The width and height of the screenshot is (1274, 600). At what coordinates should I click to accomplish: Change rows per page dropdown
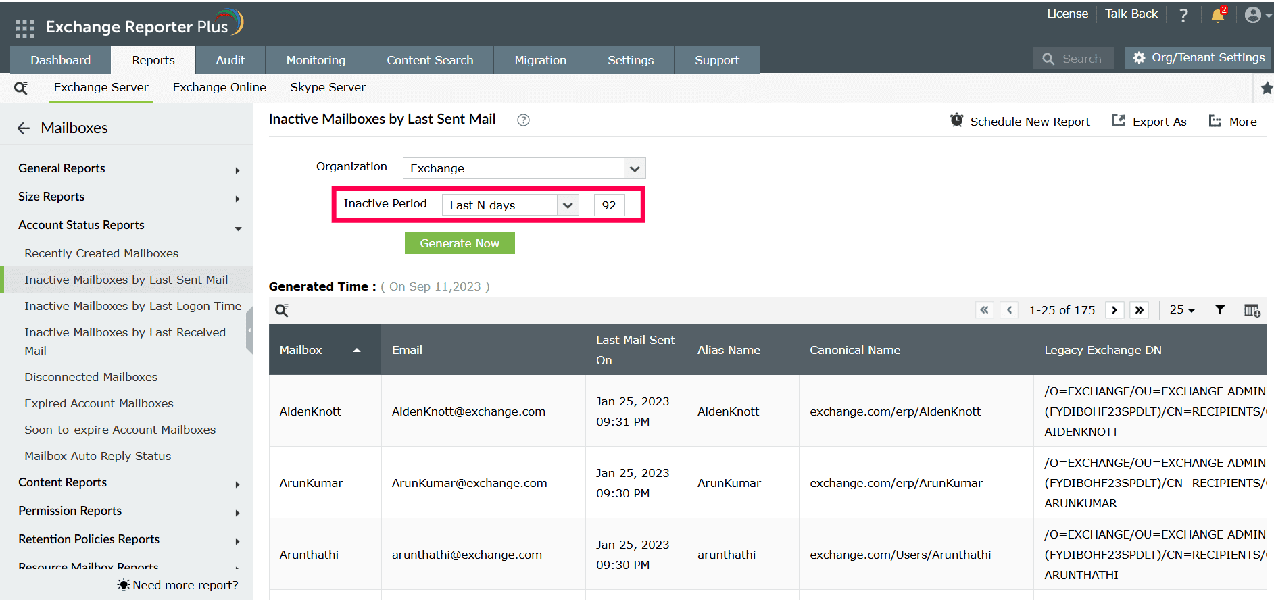pos(1182,310)
